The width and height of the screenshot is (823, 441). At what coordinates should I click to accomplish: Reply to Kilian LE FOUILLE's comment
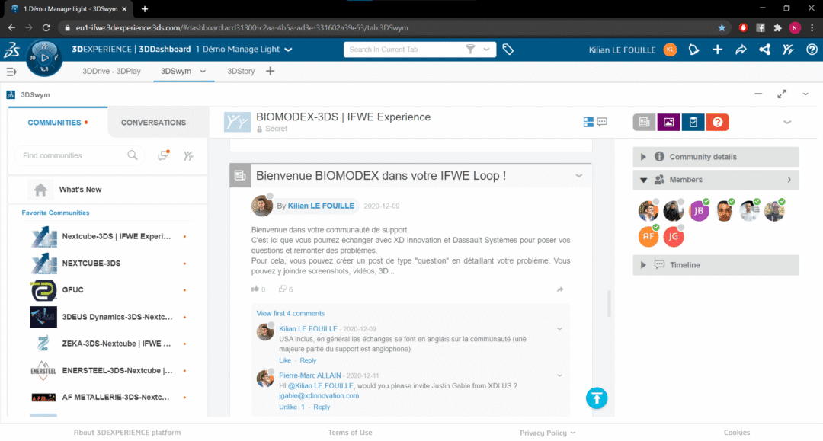[308, 360]
